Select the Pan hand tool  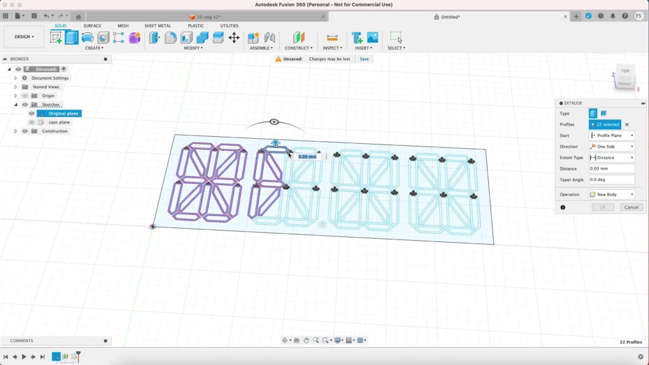pyautogui.click(x=306, y=340)
